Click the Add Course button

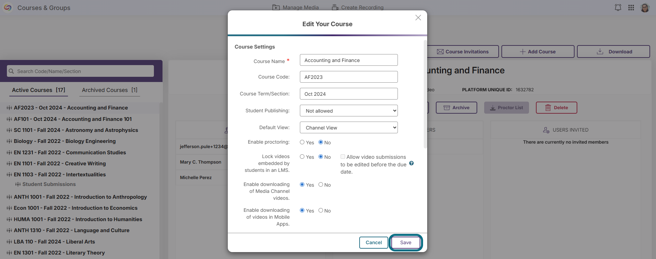538,52
